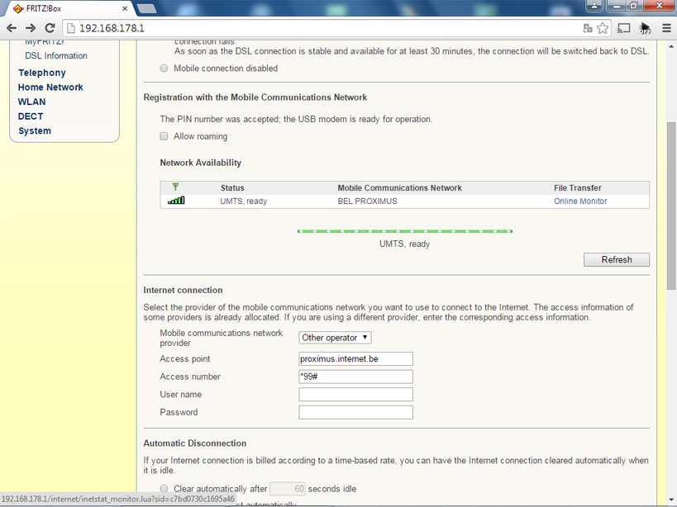Bookmark this page with the star icon
The width and height of the screenshot is (677, 507).
603,28
